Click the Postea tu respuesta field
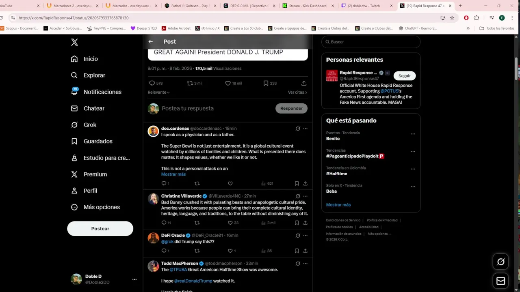This screenshot has height=292, width=520. click(x=215, y=108)
